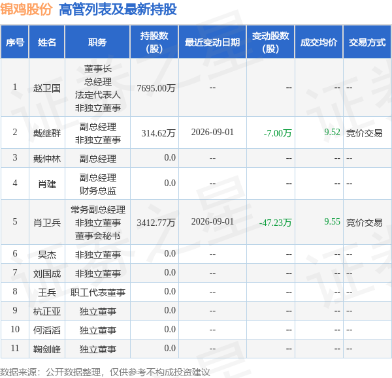Click the 高管列表及最新持股 heading
Viewport: 392px width, 378px height.
[x=118, y=10]
